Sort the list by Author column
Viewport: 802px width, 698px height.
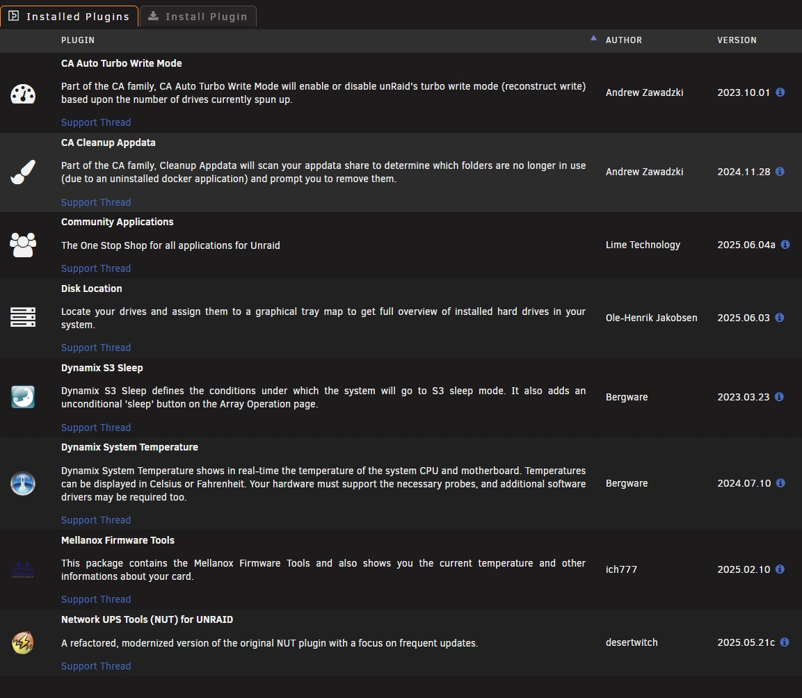tap(624, 40)
